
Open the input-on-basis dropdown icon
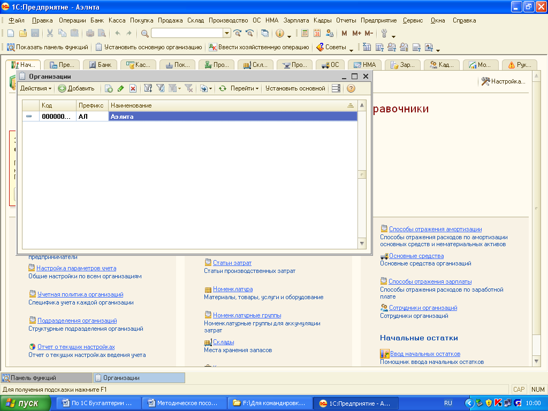pos(206,88)
